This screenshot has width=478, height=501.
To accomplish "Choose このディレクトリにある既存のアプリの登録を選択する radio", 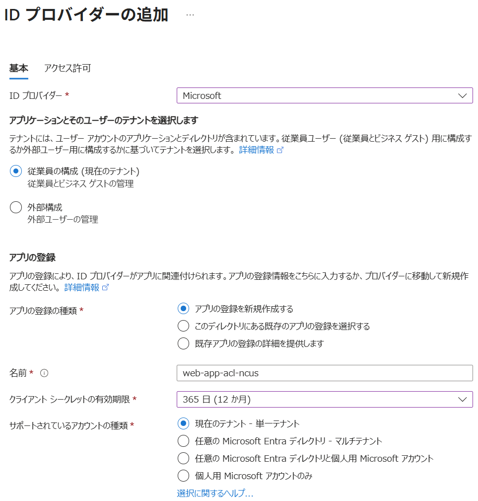I will point(183,326).
